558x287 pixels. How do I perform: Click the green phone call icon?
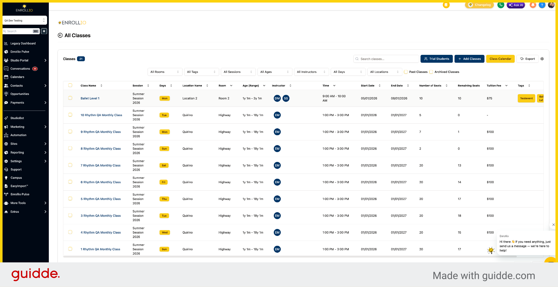coord(500,5)
